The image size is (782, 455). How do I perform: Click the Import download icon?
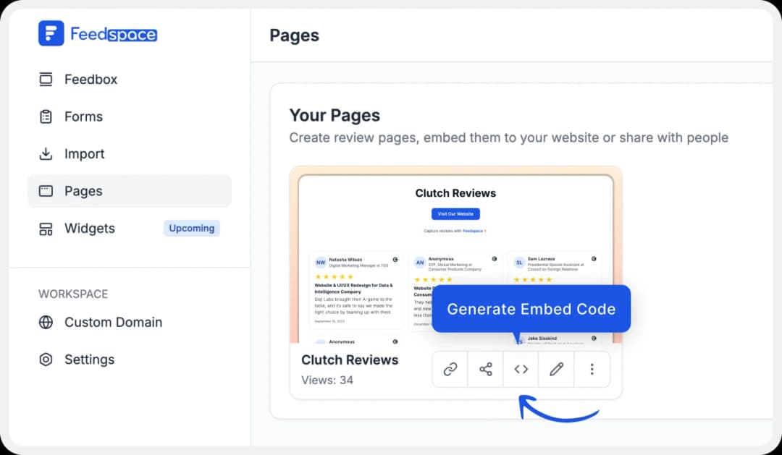pos(45,154)
